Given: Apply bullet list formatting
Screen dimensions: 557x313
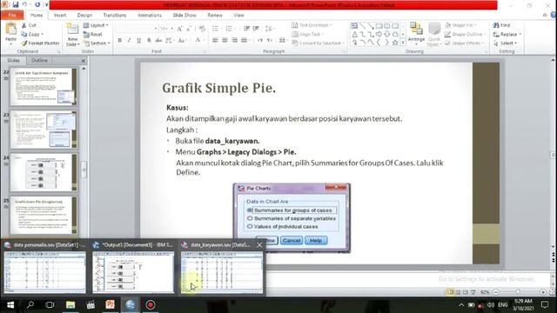Looking at the screenshot, I should [x=216, y=29].
